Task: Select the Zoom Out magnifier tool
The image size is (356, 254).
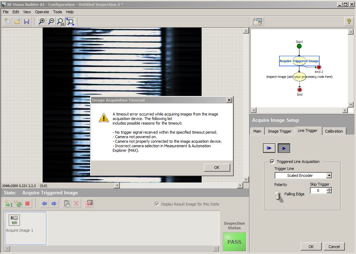Action: click(51, 22)
